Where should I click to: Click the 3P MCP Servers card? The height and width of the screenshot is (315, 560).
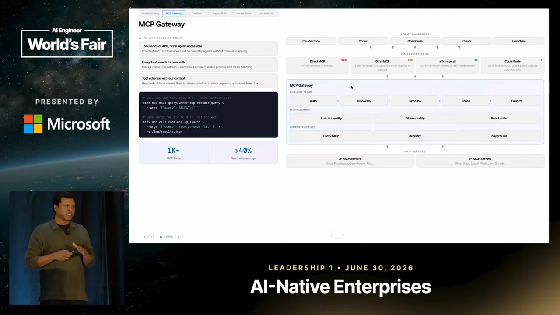click(480, 161)
